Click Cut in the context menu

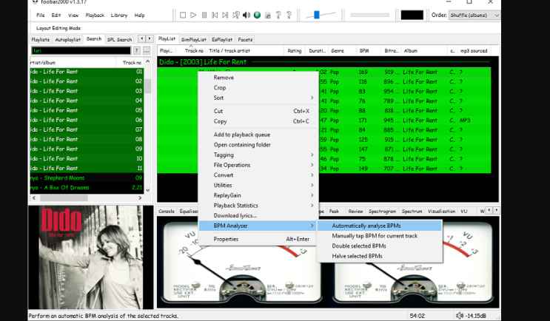click(259, 111)
